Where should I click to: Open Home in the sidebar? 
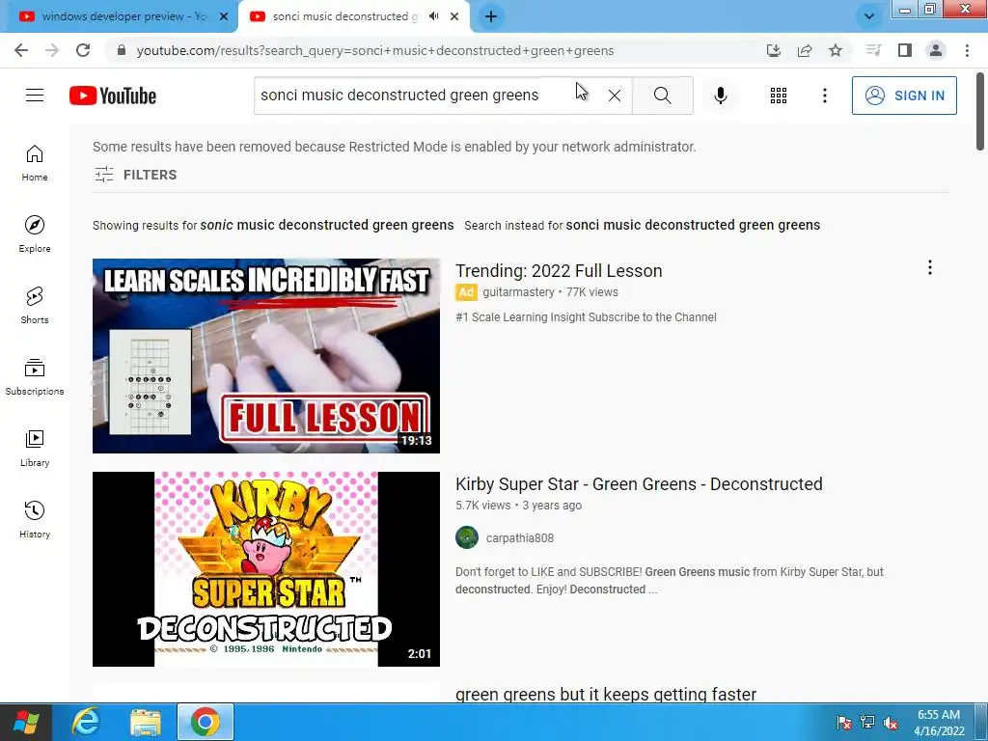pos(35,163)
